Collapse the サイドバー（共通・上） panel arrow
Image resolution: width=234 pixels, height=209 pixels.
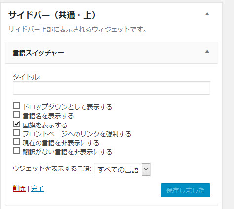(x=207, y=14)
